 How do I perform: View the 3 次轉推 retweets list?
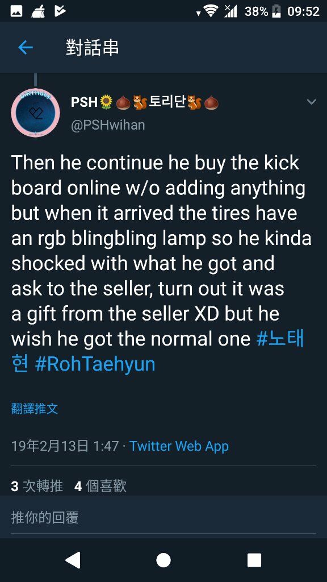(x=37, y=486)
